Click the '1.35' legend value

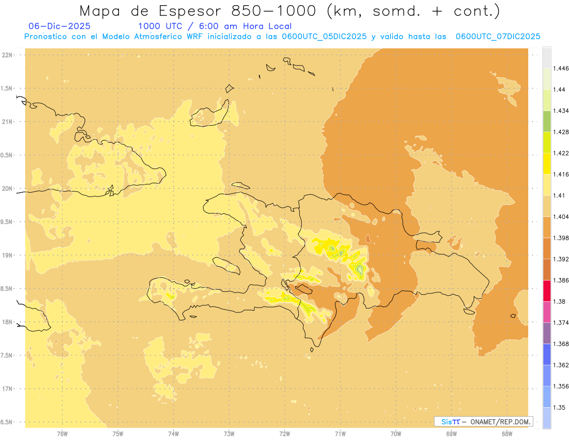click(x=559, y=407)
